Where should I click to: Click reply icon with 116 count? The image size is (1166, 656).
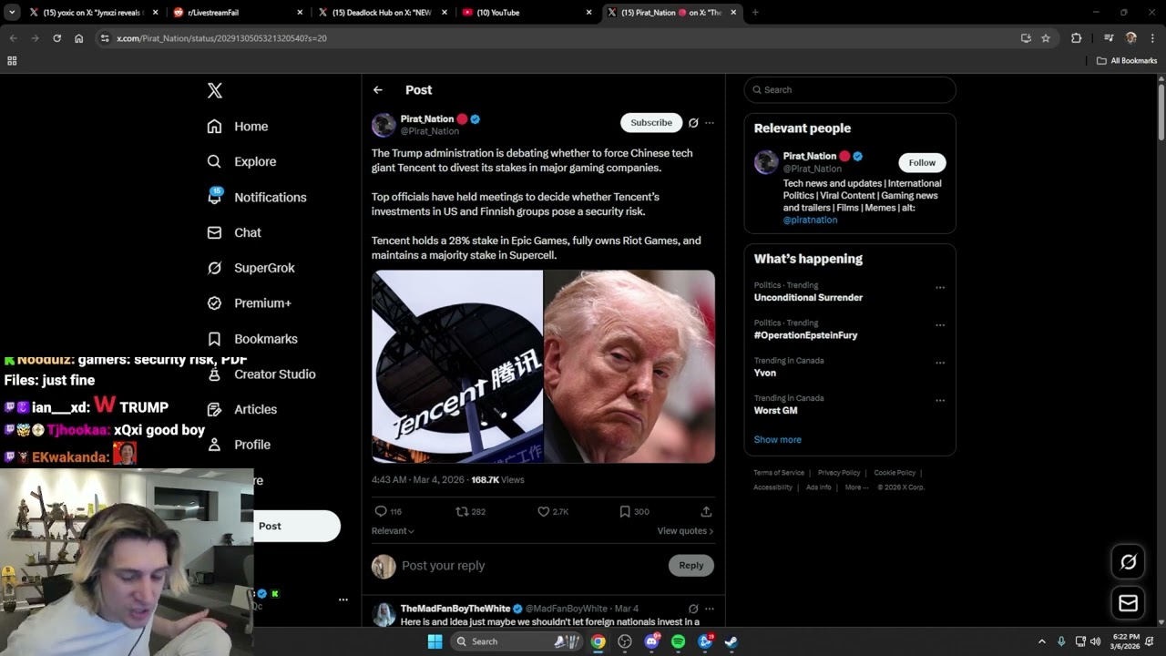388,512
